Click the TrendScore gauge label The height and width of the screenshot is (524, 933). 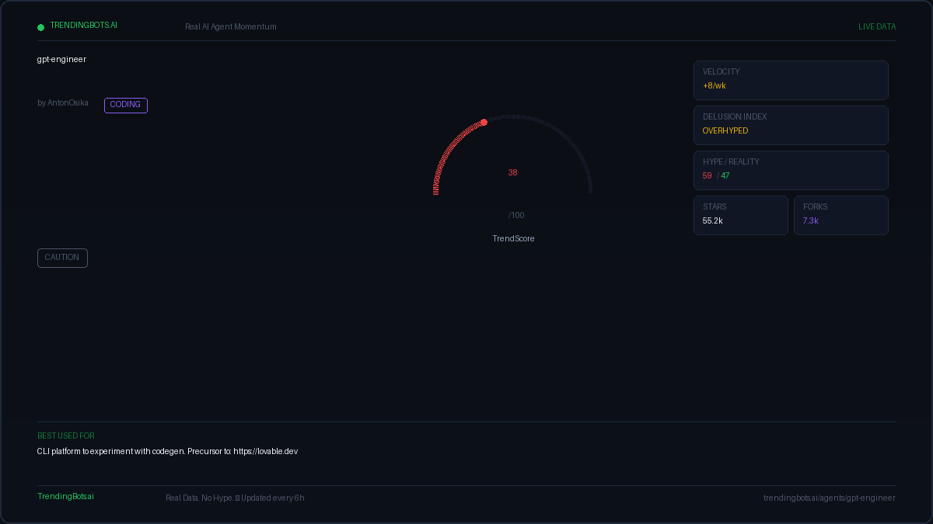pyautogui.click(x=513, y=239)
